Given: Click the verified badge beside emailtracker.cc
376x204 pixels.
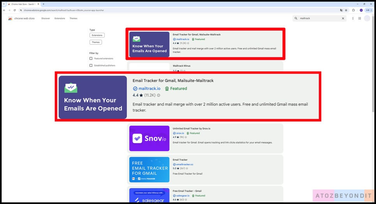Looking at the screenshot, I should coord(174,164).
